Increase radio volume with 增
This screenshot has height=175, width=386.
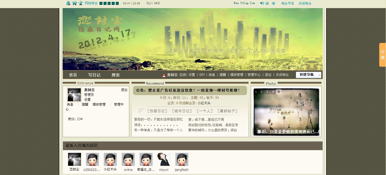(x=274, y=4)
